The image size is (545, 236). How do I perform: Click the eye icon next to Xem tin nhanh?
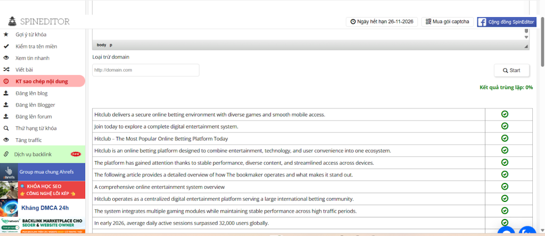click(6, 58)
